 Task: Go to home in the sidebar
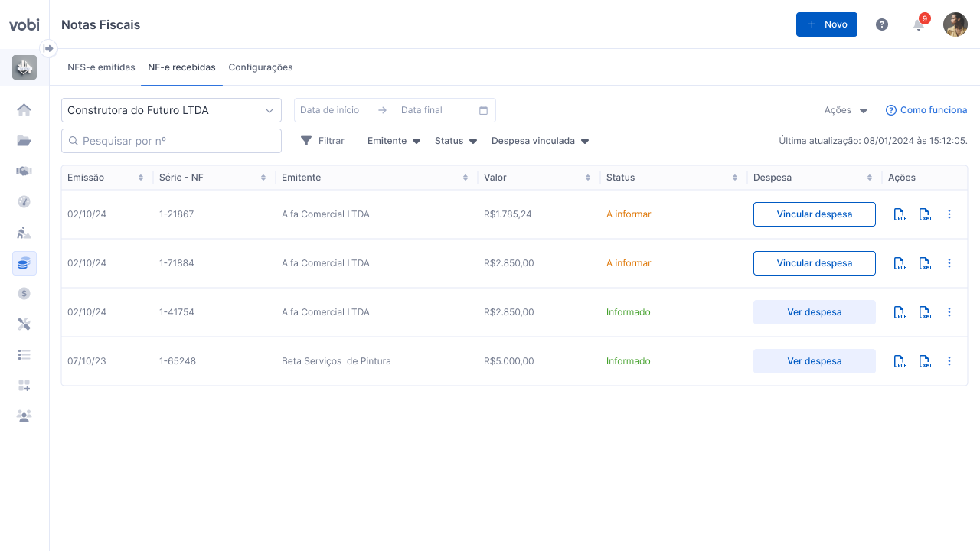click(x=24, y=110)
